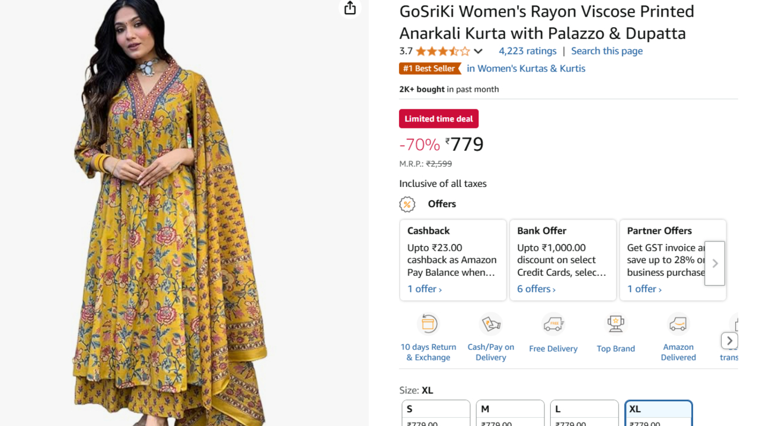Screen dimensions: 759x426
Task: Select size M
Action: point(510,411)
